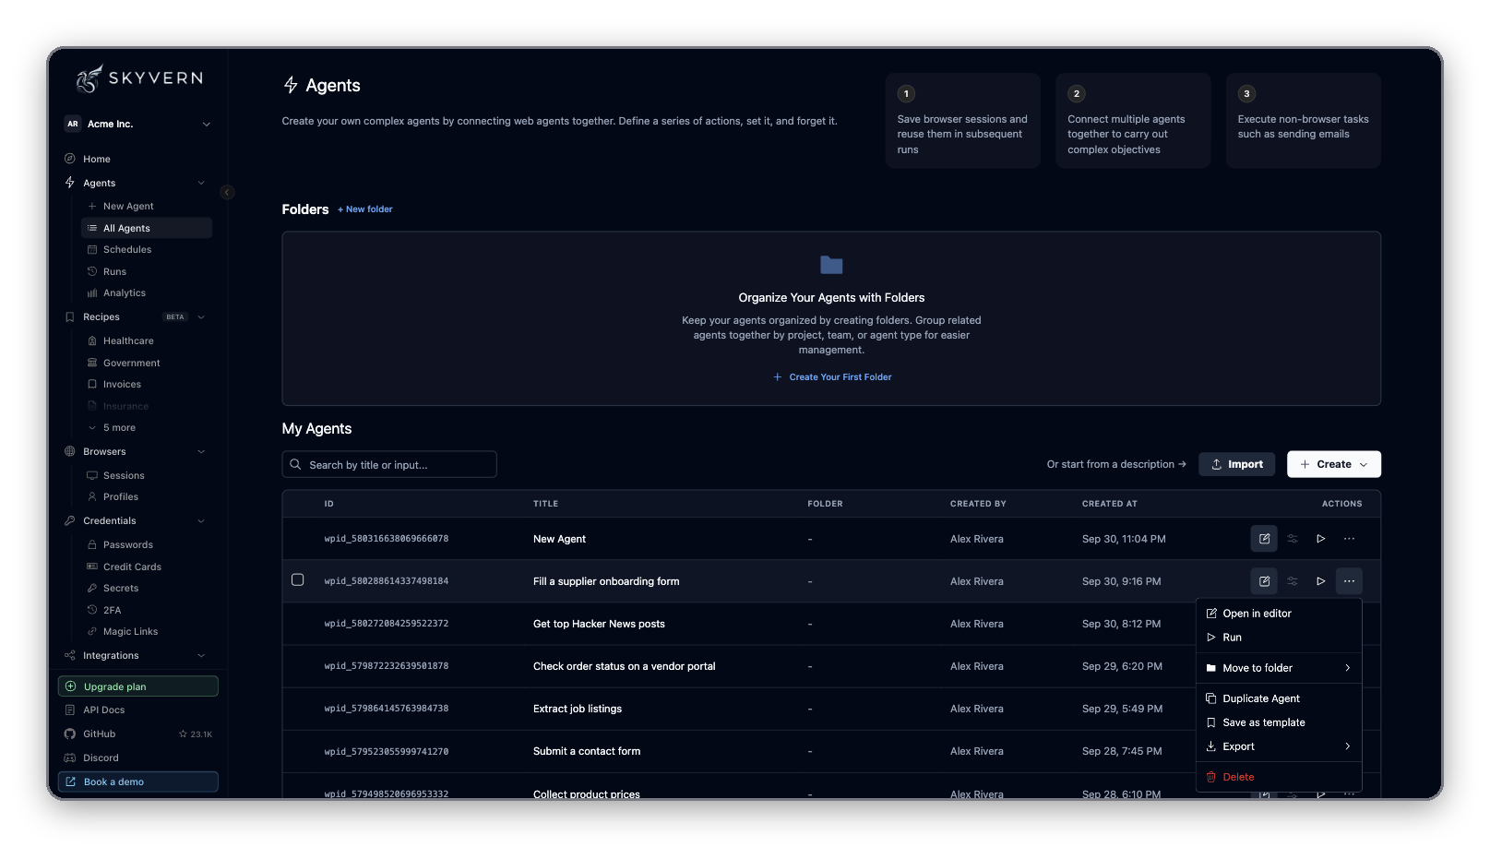1490x847 pixels.
Task: Collapse the Credentials section
Action: point(201,521)
